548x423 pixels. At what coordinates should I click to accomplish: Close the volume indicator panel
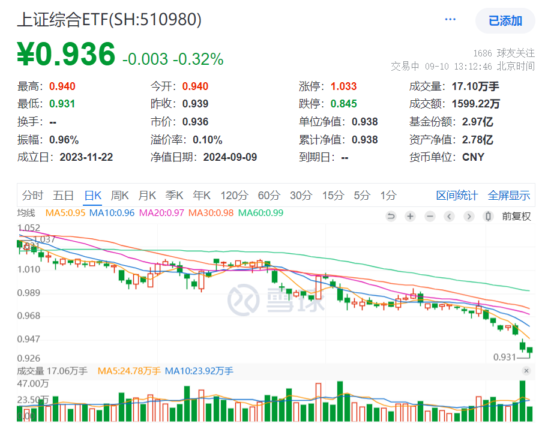[x=527, y=371]
